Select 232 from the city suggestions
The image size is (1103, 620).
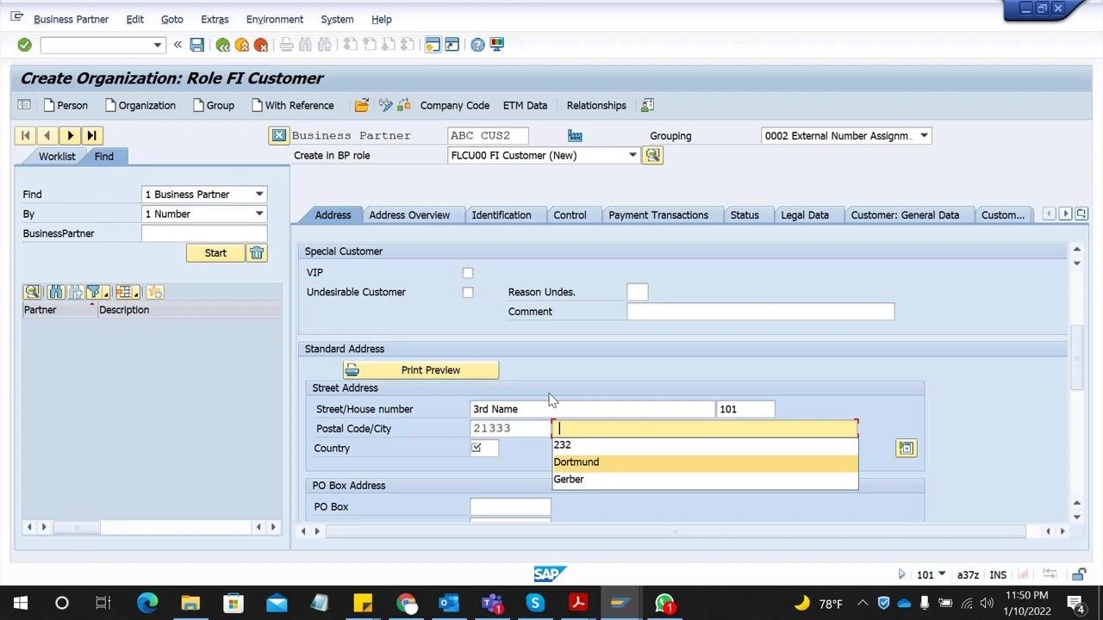705,445
